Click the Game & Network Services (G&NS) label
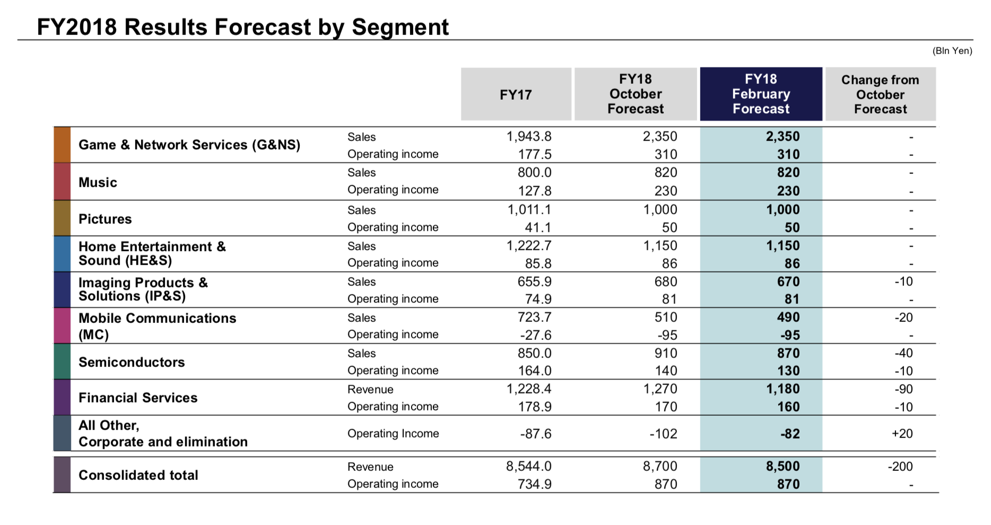Image resolution: width=991 pixels, height=525 pixels. tap(189, 145)
